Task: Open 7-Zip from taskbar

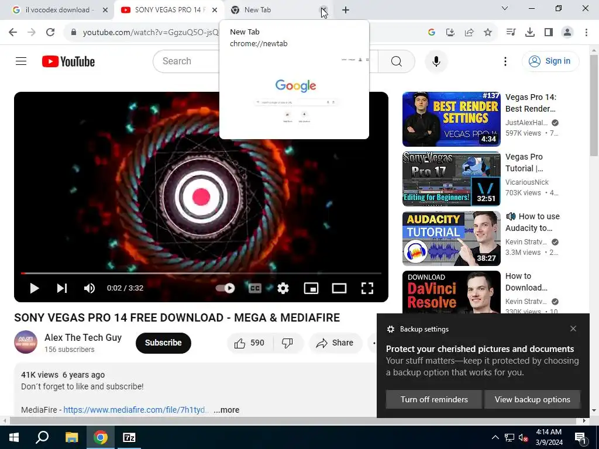Action: coord(129,437)
